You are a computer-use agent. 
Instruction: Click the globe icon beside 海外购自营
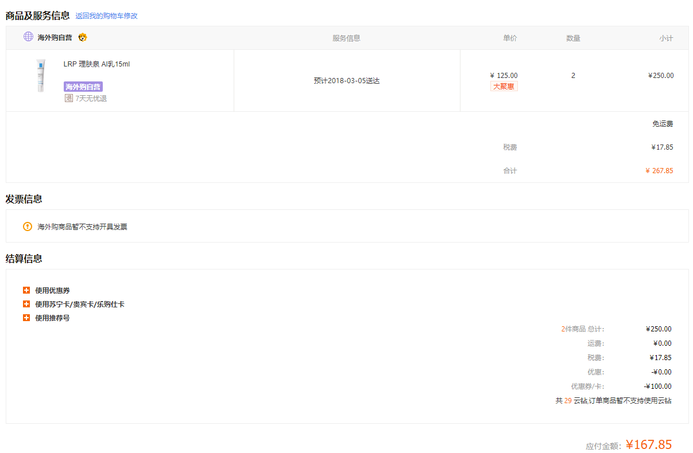coord(28,37)
